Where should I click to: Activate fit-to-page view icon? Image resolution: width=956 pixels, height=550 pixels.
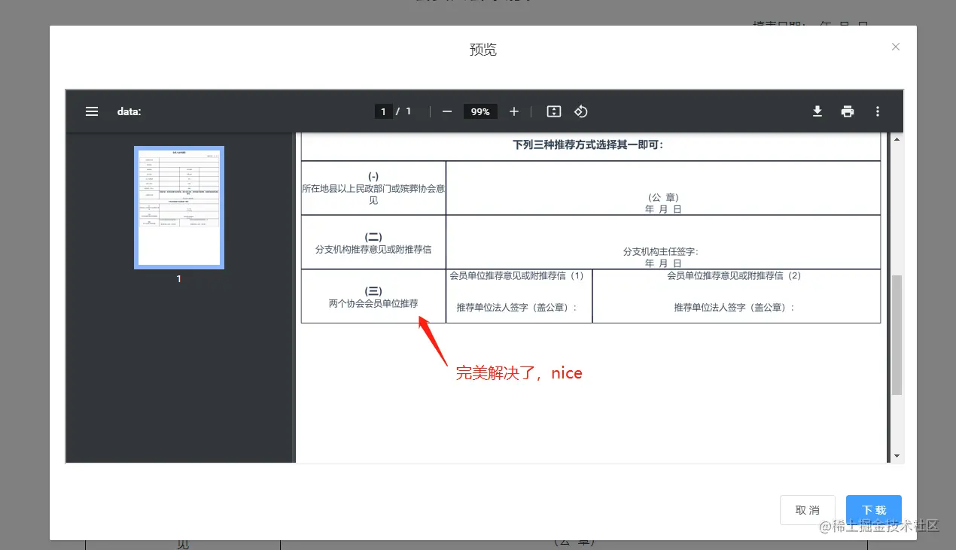click(x=553, y=111)
